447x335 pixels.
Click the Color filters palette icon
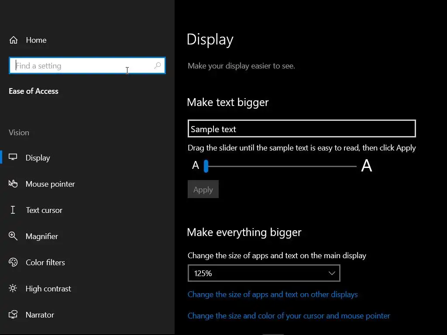click(13, 262)
